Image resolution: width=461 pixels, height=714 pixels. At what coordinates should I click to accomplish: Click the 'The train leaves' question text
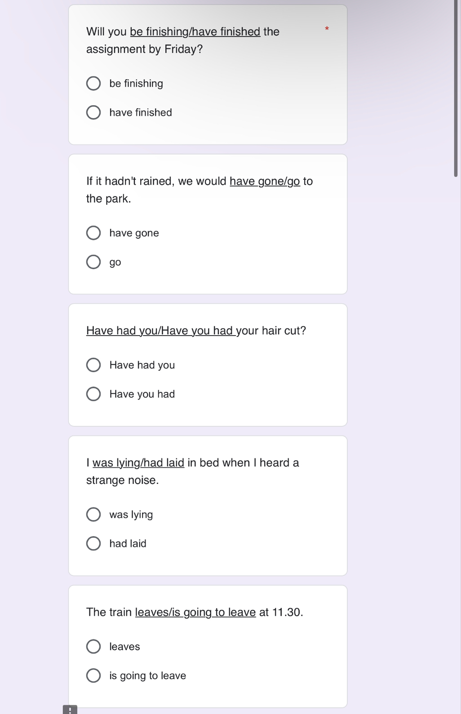pos(195,612)
